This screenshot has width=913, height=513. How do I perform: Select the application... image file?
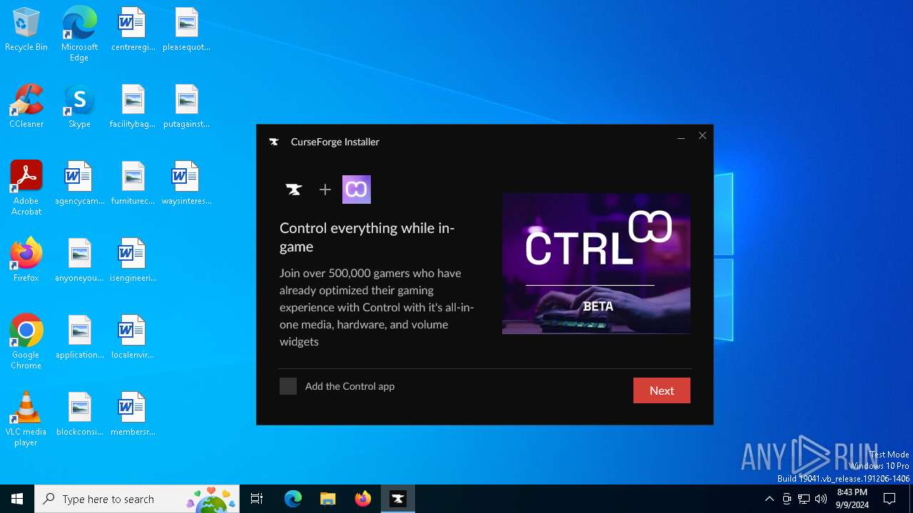tap(79, 338)
